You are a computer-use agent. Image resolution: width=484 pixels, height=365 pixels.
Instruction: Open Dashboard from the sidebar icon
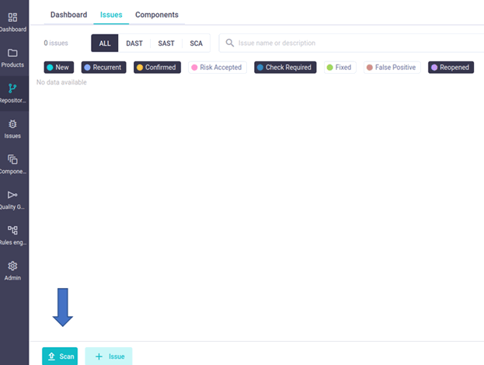tap(12, 17)
